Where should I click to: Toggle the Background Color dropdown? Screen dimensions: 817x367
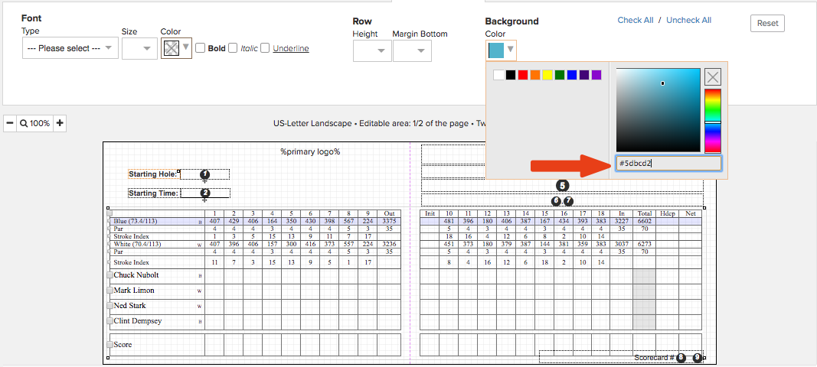(502, 50)
